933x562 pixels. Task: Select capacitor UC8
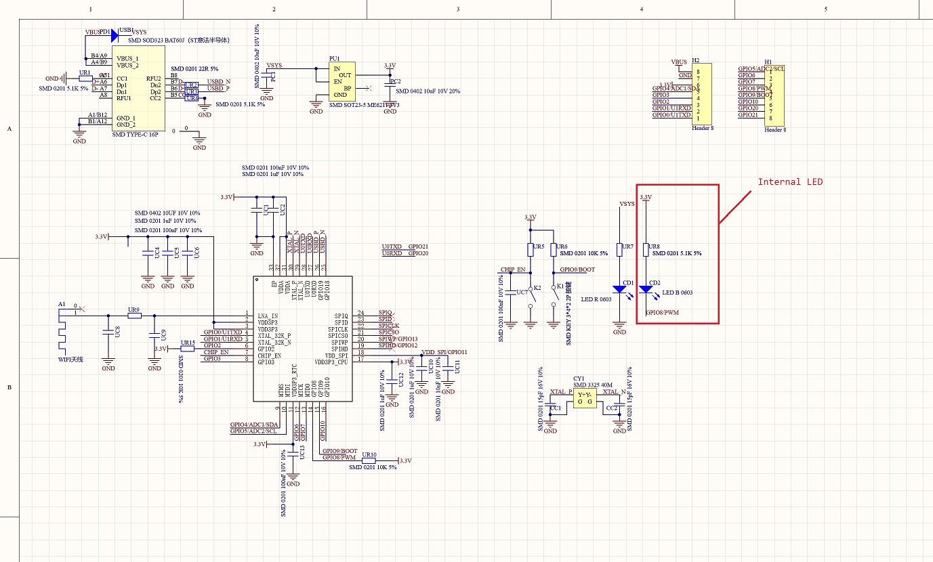click(108, 332)
